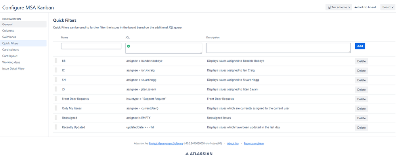Go to Swimlanes settings
396x162 pixels.
point(9,37)
